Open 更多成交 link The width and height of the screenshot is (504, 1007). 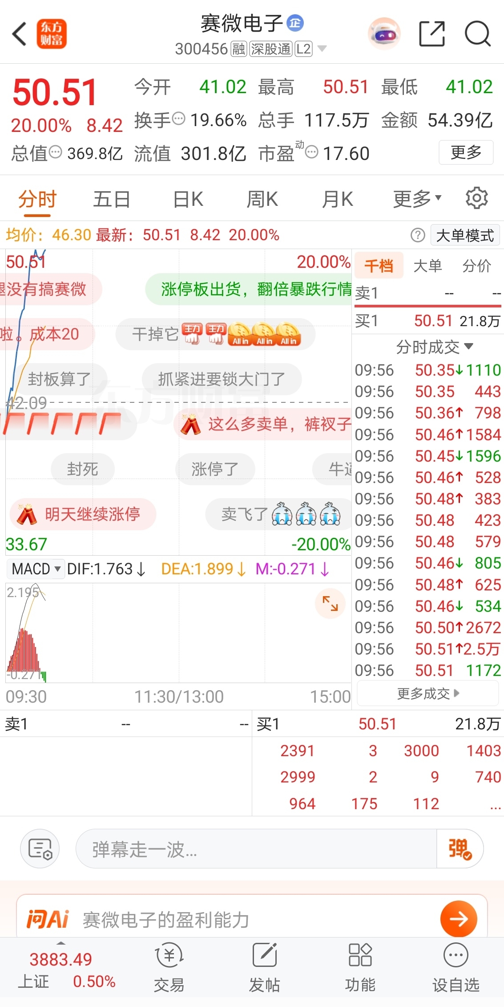click(x=428, y=694)
